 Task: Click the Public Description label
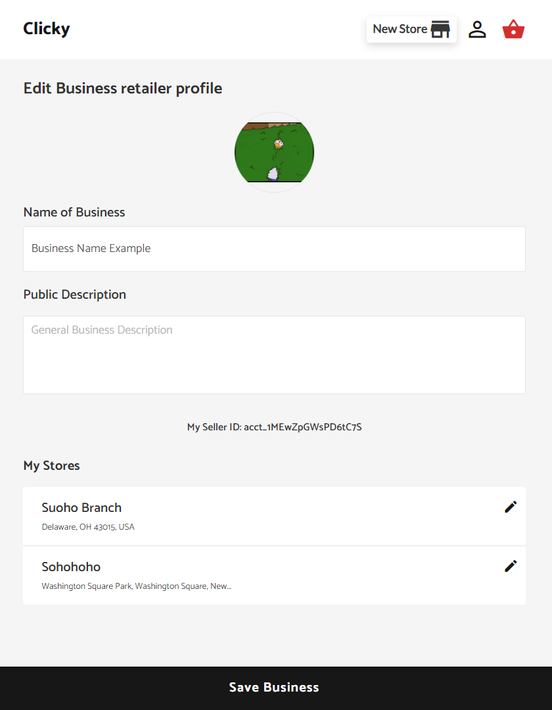coord(75,294)
